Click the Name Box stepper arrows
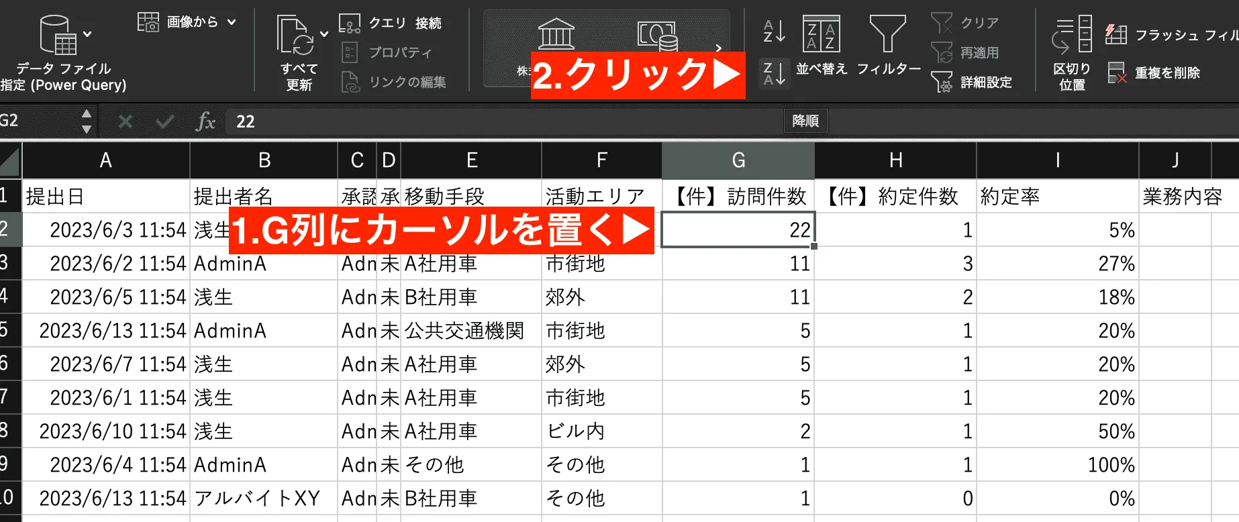The width and height of the screenshot is (1239, 522). pos(86,121)
